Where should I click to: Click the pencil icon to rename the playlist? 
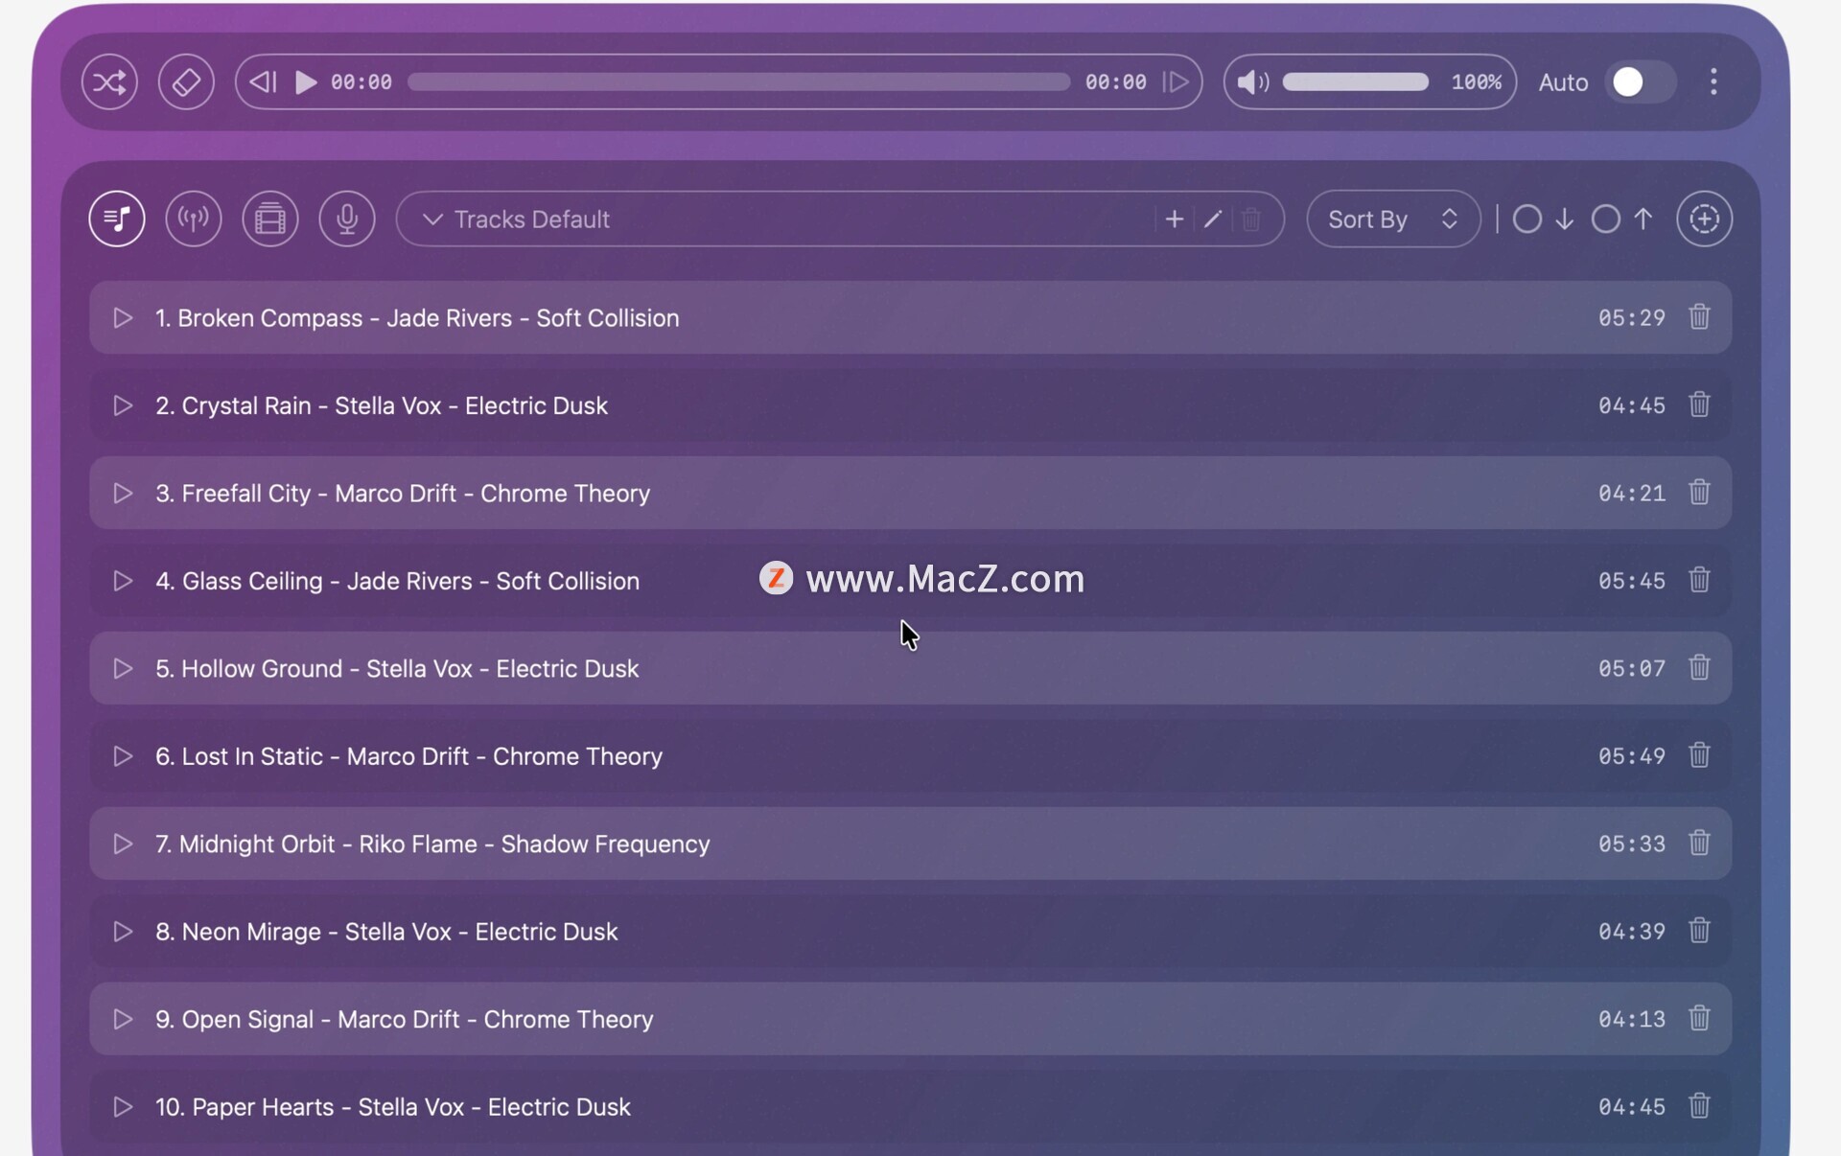(1213, 220)
